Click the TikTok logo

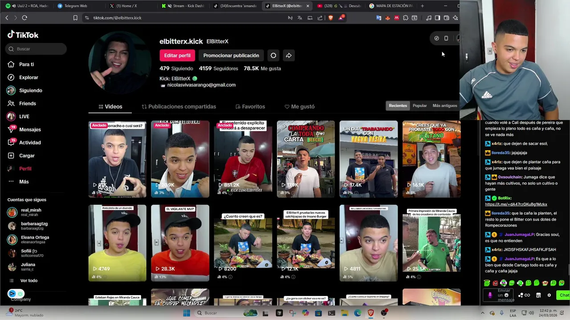coord(23,35)
